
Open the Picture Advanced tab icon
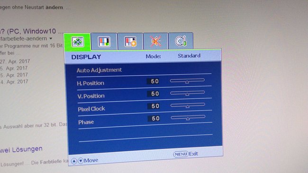[130, 42]
